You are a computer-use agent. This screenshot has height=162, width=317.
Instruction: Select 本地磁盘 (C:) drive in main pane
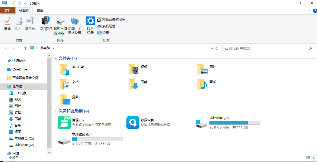click(228, 123)
